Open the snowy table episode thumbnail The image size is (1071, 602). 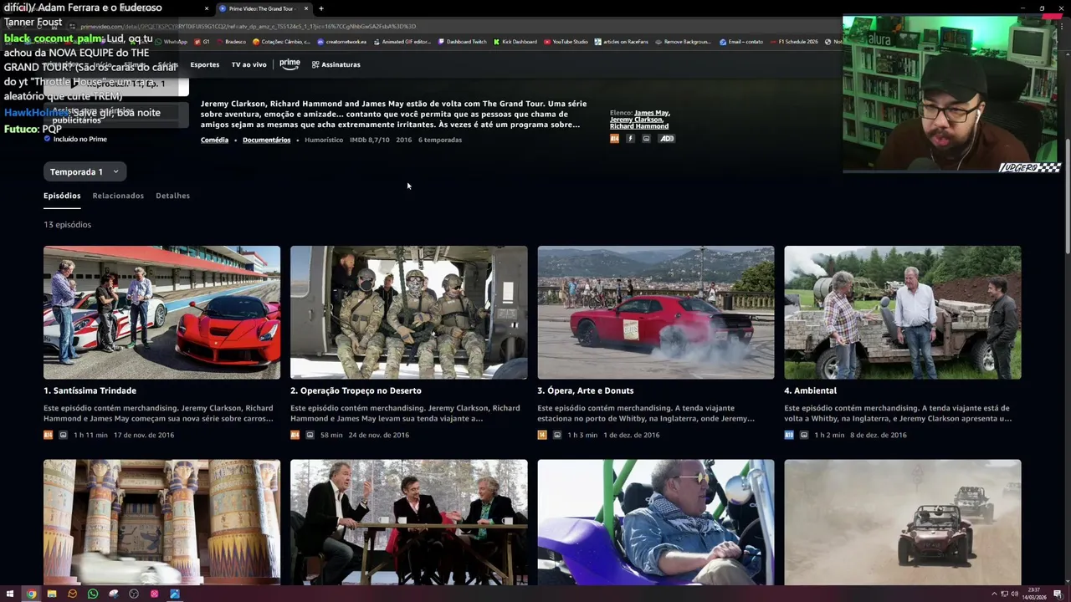click(x=408, y=523)
